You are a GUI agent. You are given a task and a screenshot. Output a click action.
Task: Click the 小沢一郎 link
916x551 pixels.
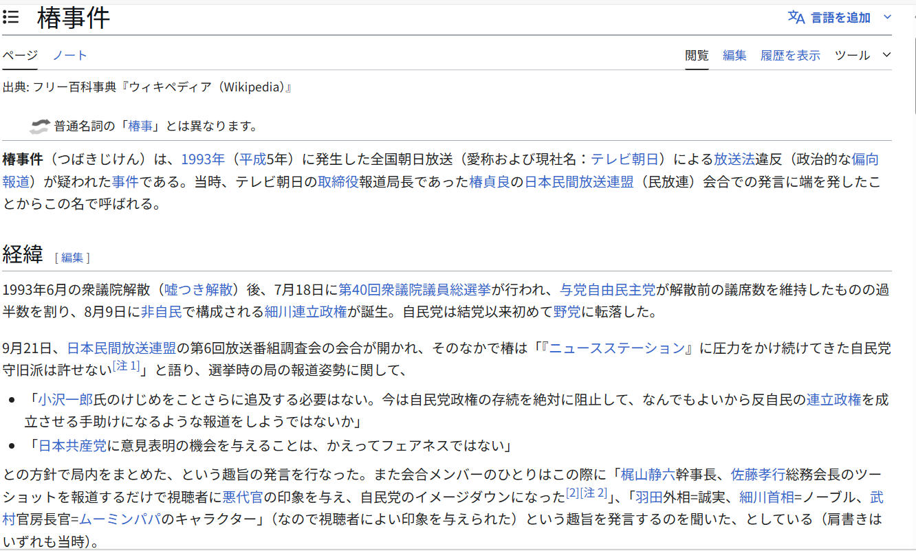click(65, 400)
